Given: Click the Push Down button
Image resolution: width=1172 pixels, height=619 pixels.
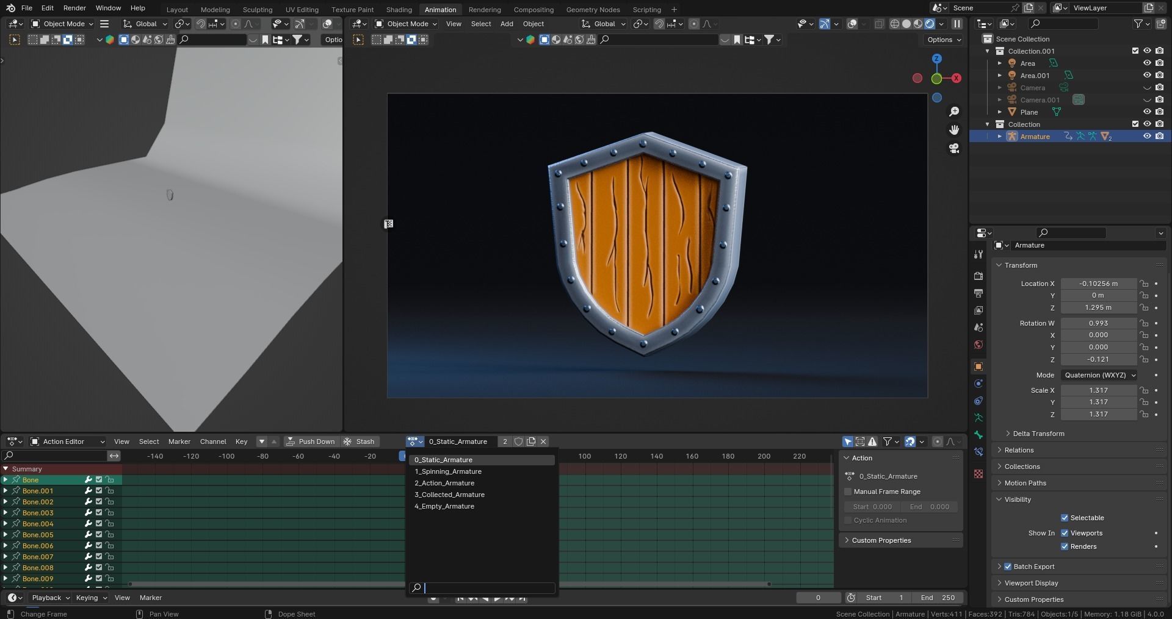Looking at the screenshot, I should (311, 442).
